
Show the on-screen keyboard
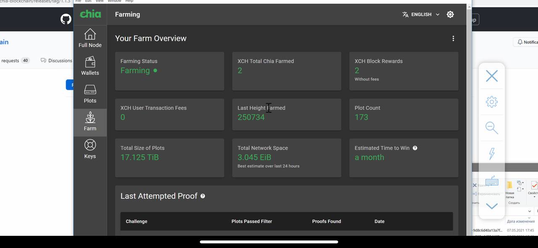coord(492,181)
